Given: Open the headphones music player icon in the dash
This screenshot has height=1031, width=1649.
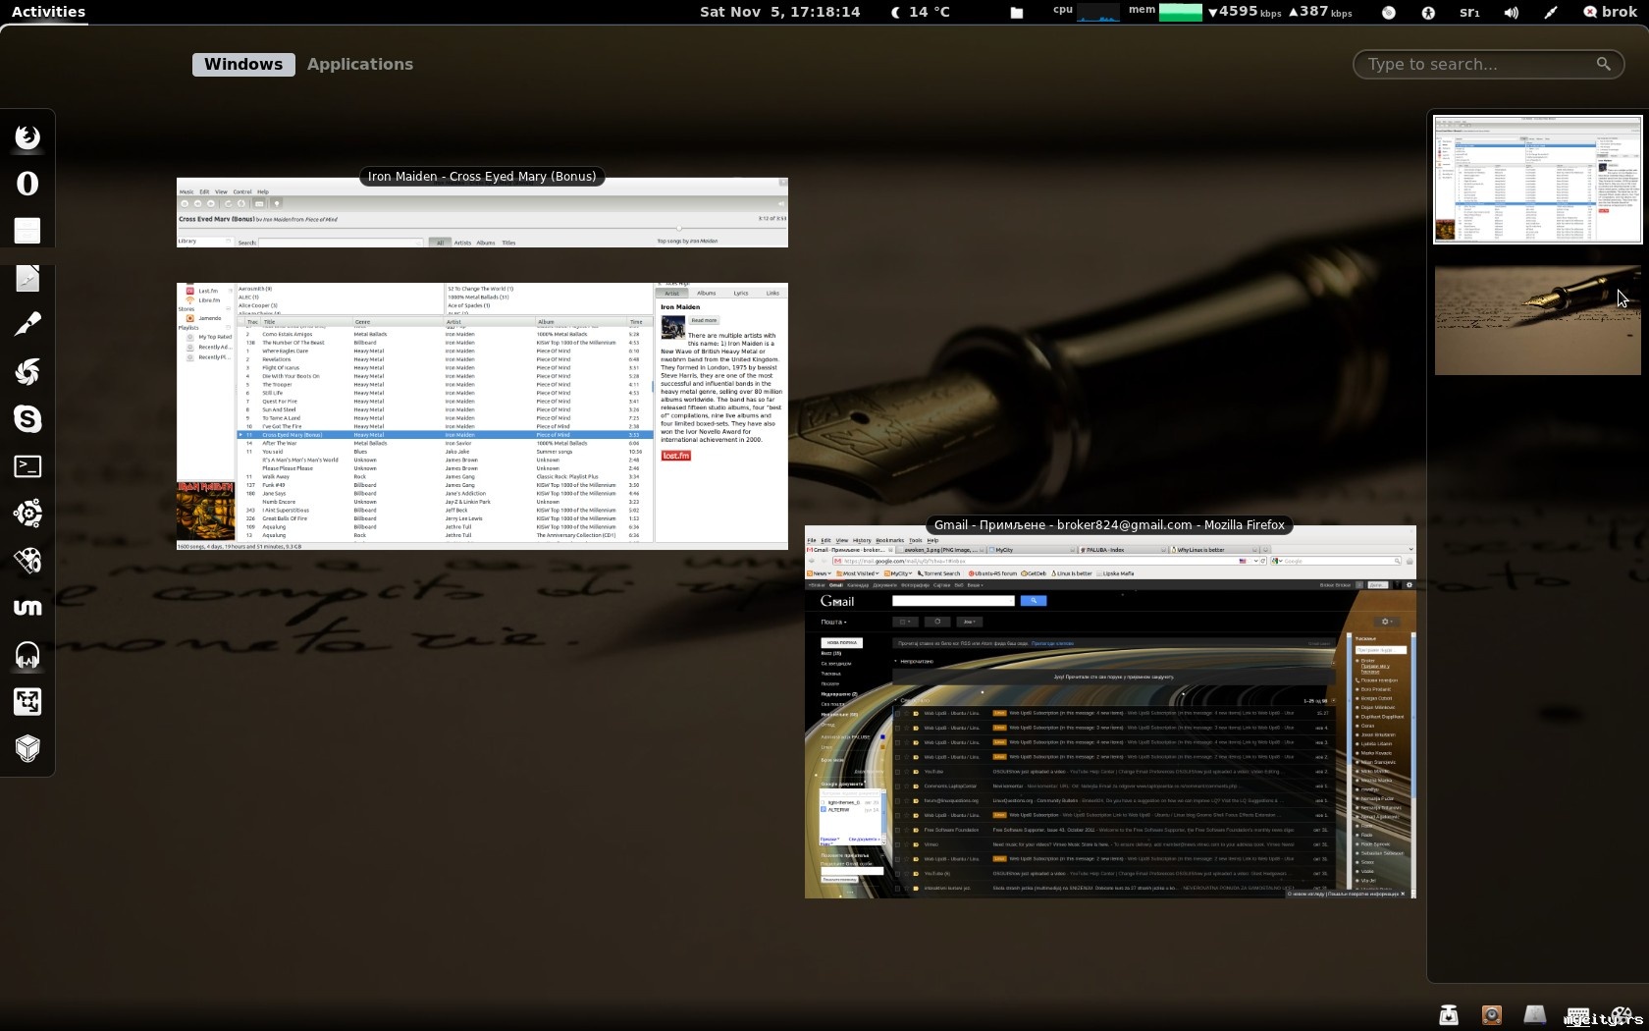Looking at the screenshot, I should pyautogui.click(x=27, y=655).
